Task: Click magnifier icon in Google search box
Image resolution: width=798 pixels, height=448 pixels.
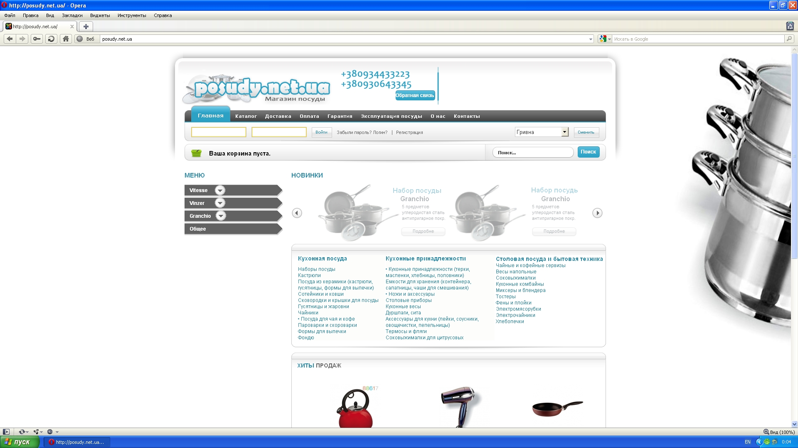Action: (789, 39)
